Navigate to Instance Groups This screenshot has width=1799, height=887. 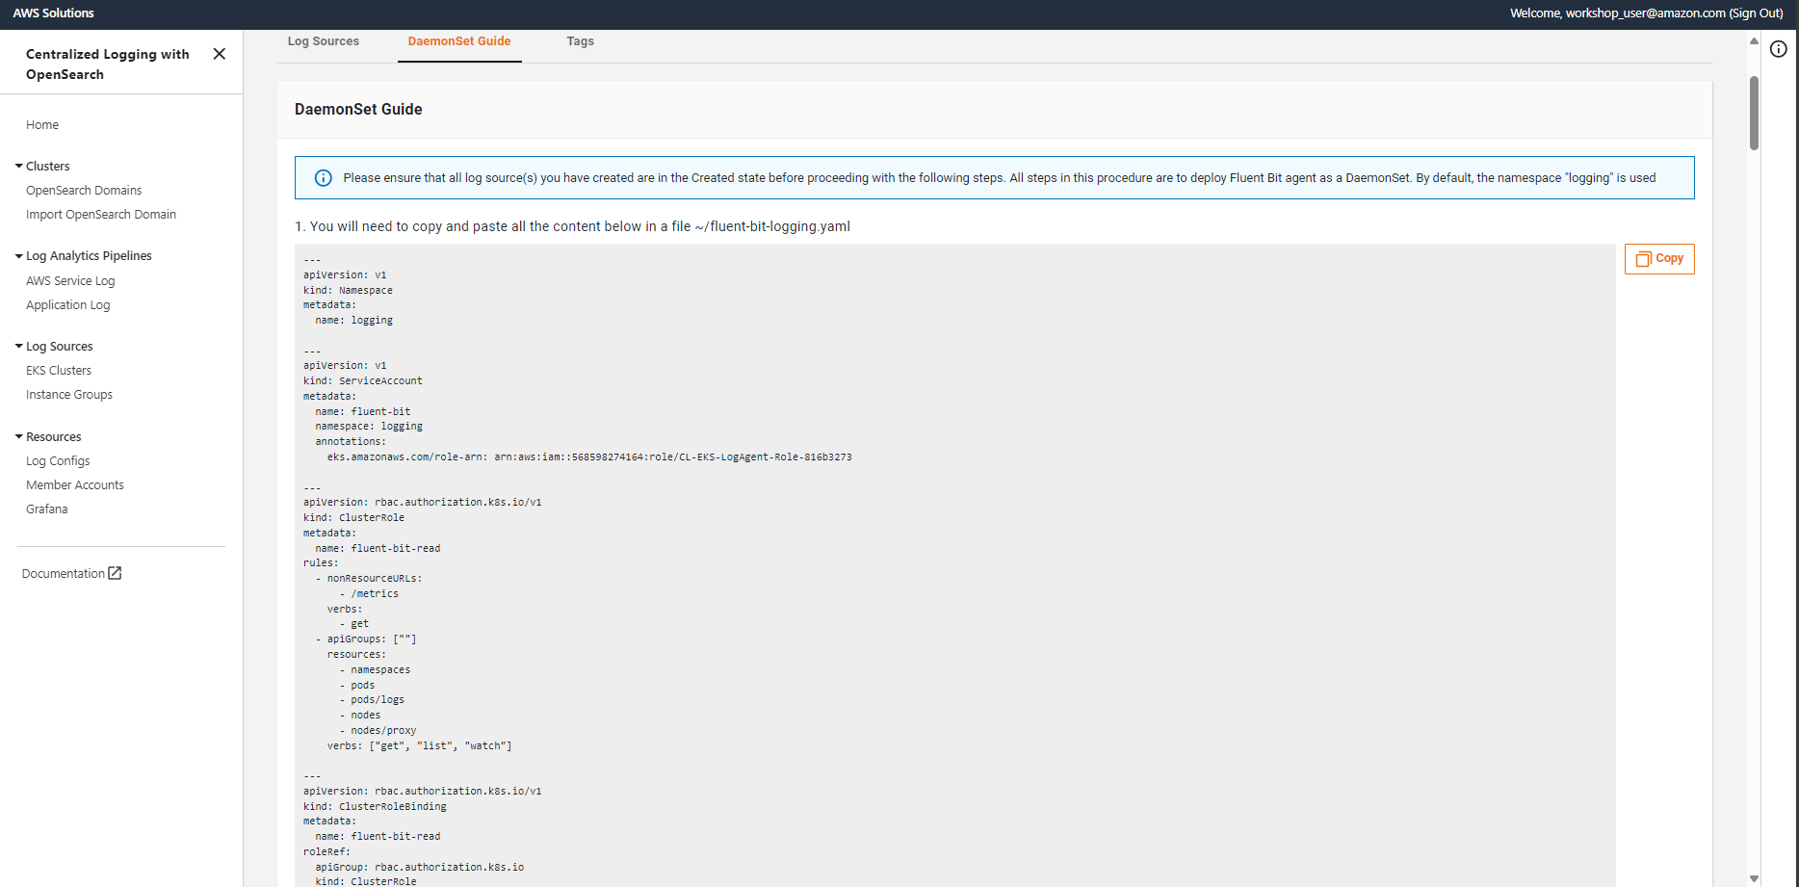[x=69, y=395]
